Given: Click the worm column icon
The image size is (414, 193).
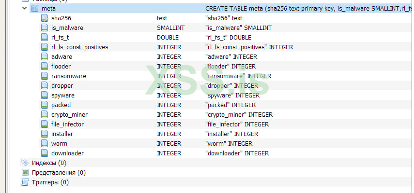Looking at the screenshot, I should point(45,144).
